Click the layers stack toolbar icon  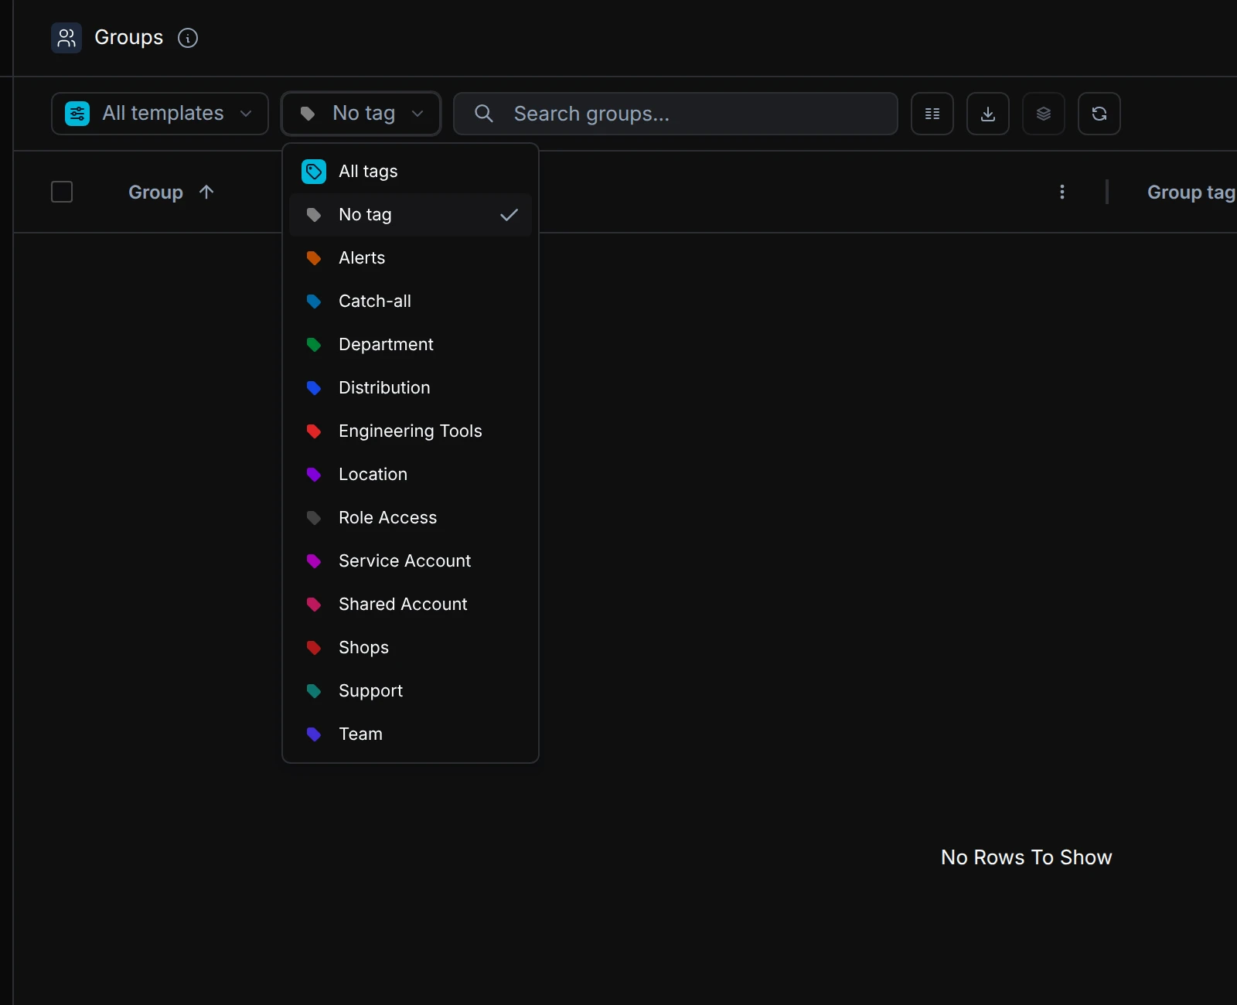1044,114
